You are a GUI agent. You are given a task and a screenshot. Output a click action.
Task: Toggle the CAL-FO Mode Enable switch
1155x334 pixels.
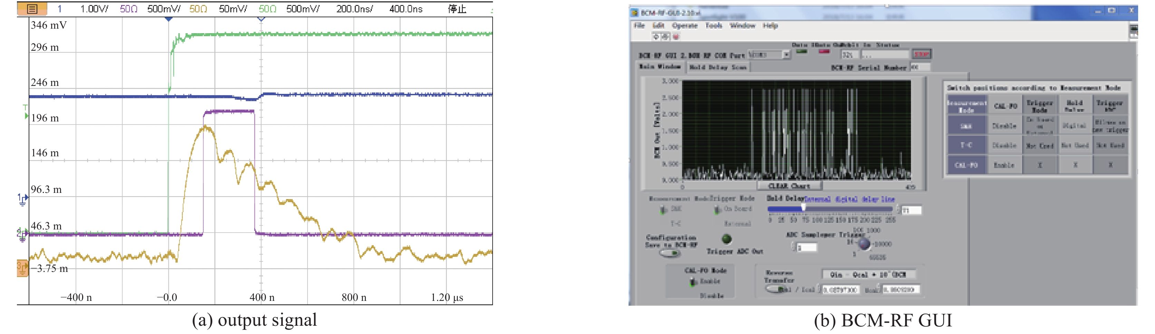[693, 282]
